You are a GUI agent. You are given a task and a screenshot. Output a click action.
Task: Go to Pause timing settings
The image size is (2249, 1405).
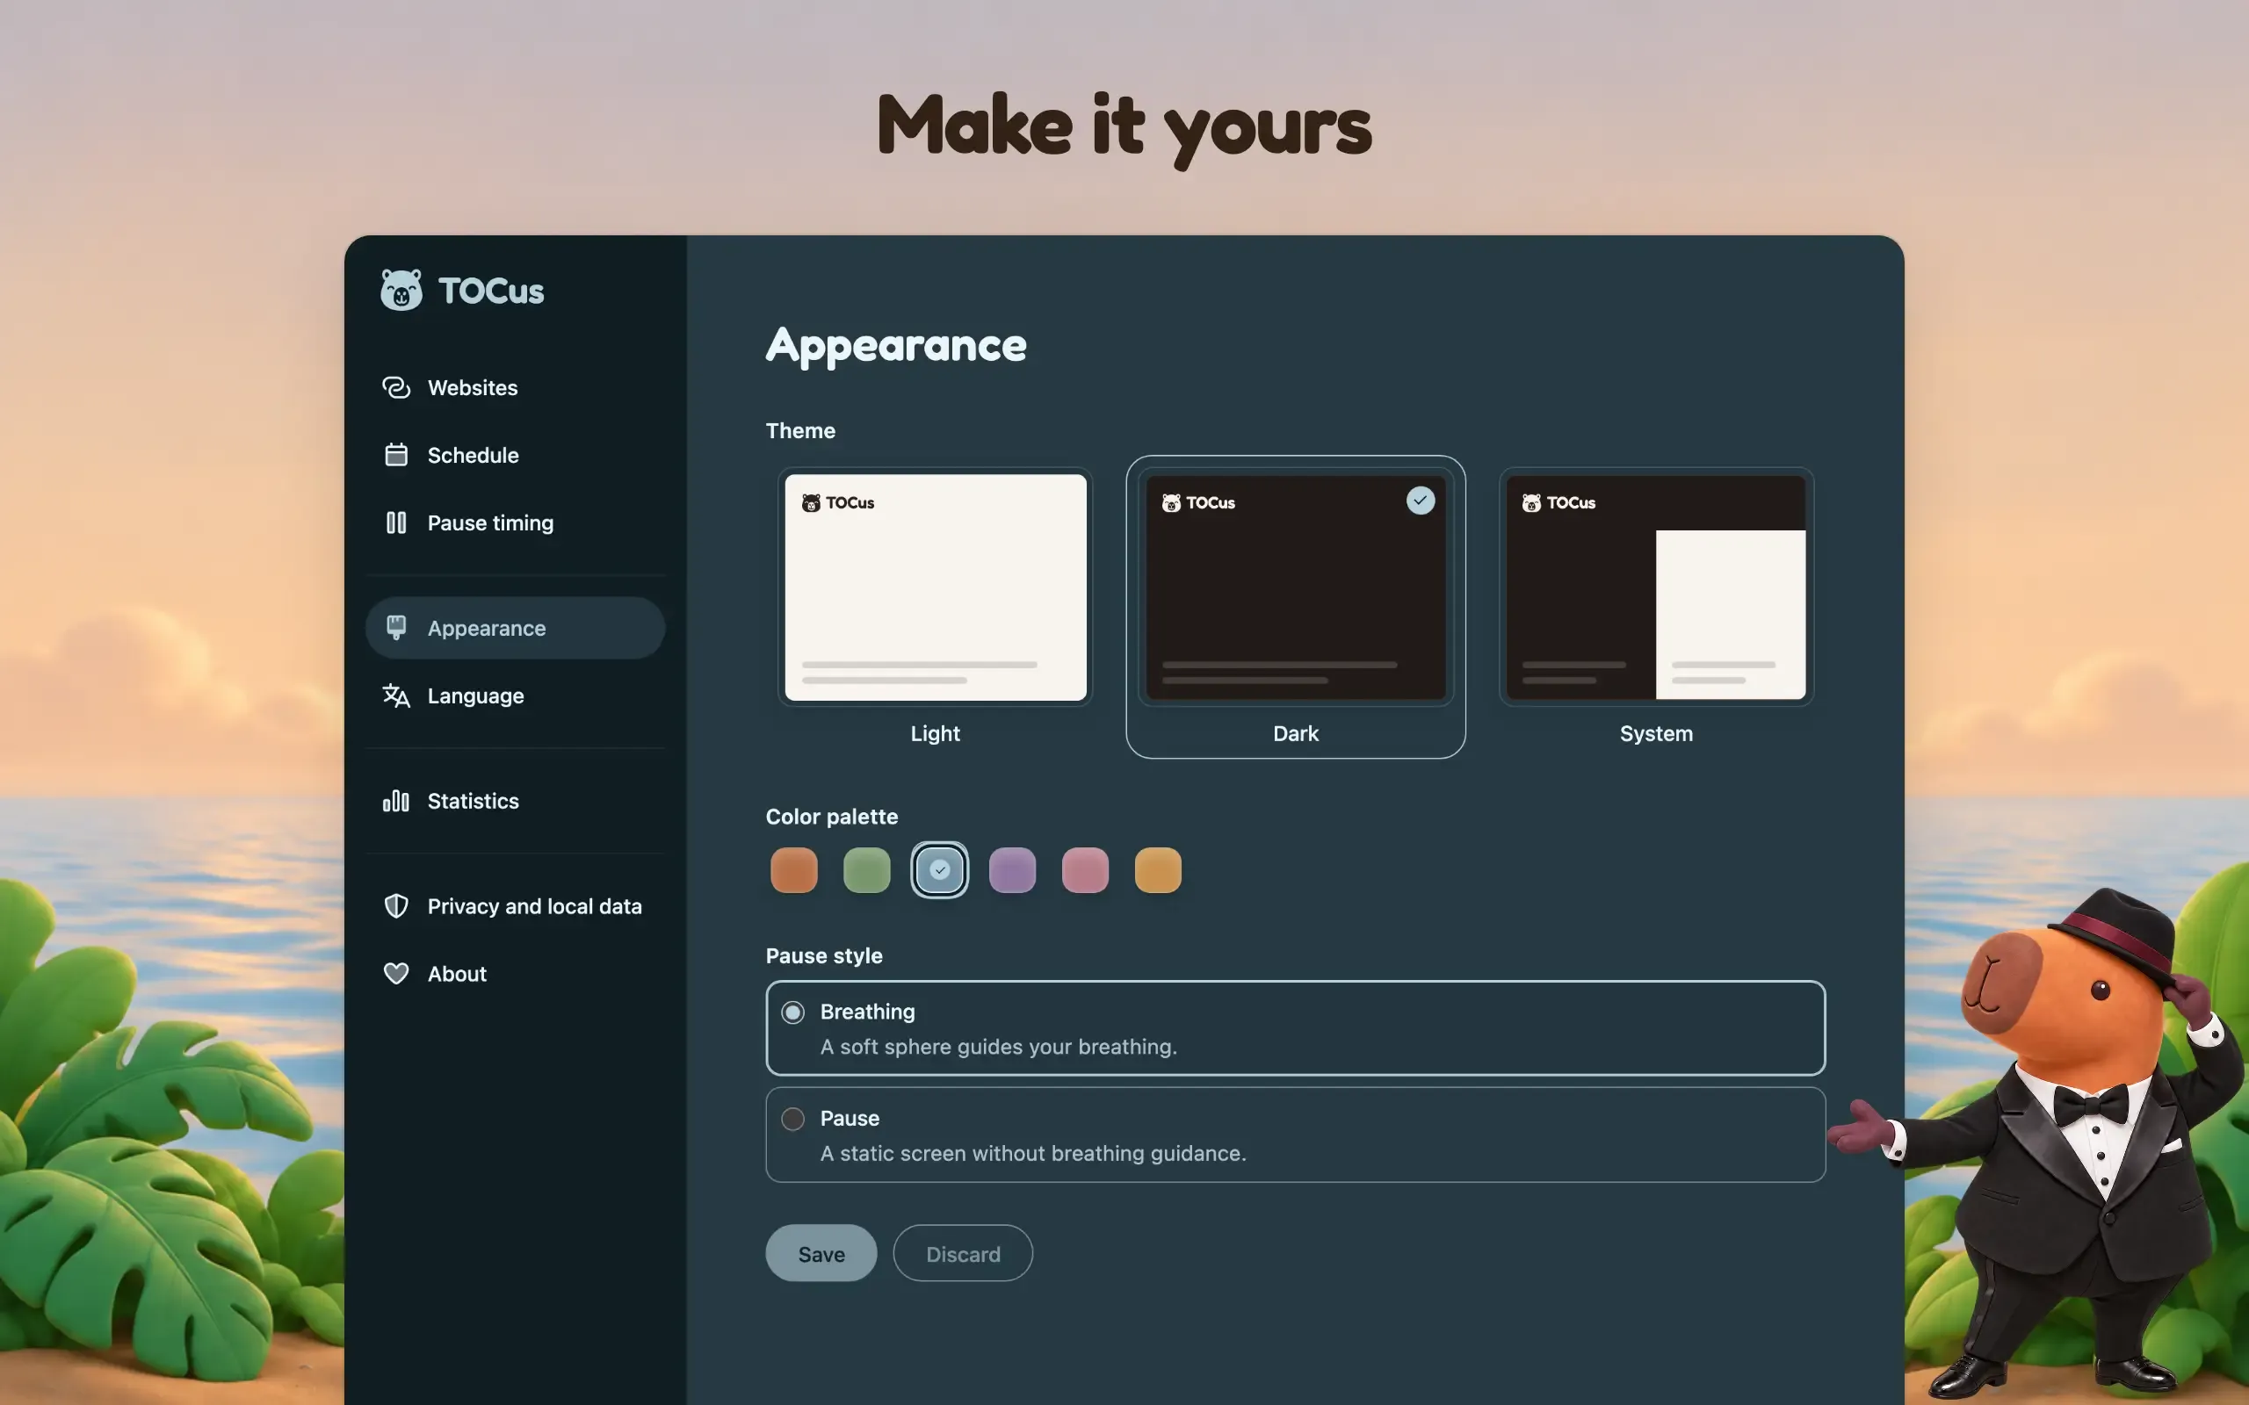[x=489, y=522]
